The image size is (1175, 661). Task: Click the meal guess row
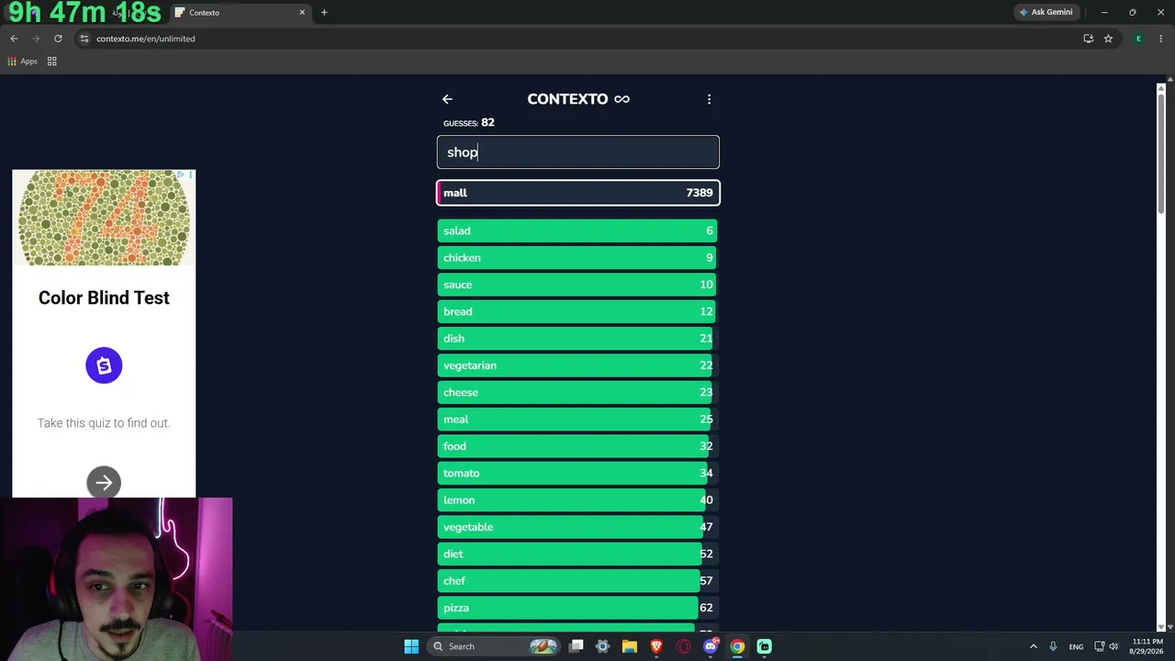click(578, 420)
